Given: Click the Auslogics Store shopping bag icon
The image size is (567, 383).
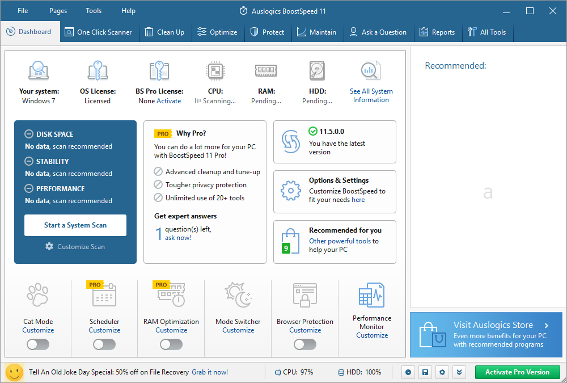Looking at the screenshot, I should pyautogui.click(x=433, y=334).
